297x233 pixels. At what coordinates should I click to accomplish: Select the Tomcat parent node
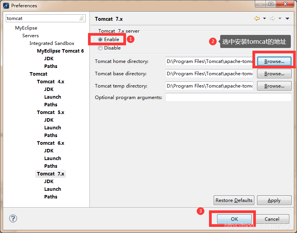pyautogui.click(x=38, y=74)
